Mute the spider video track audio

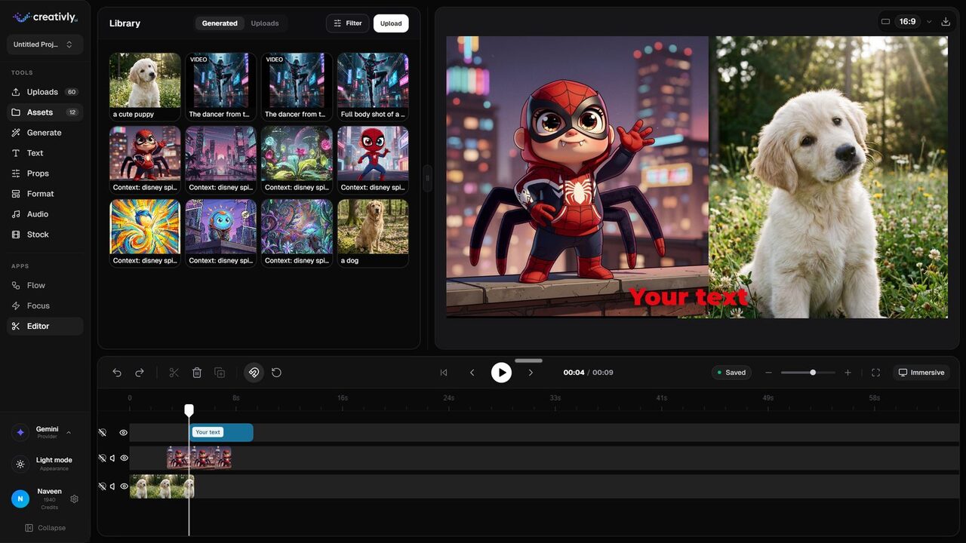coord(112,458)
